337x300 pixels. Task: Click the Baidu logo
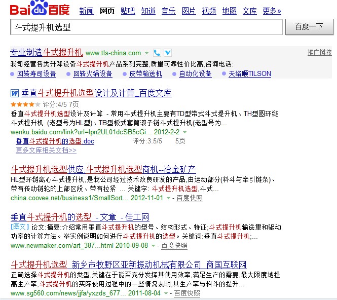[40, 8]
